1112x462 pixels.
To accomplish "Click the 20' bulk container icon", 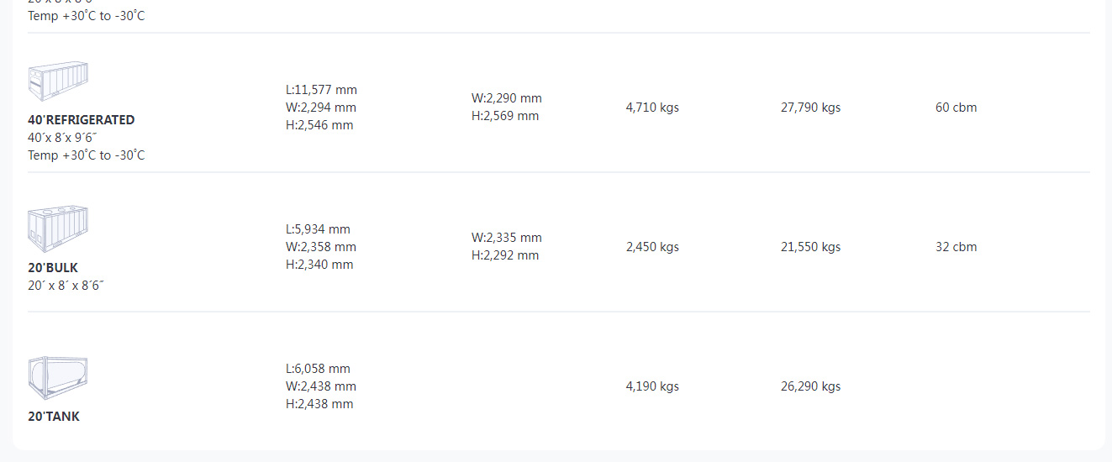I will tap(58, 228).
